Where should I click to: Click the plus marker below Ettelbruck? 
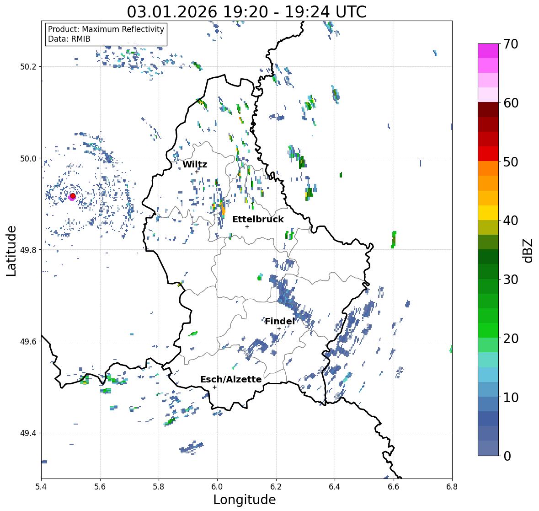(247, 226)
